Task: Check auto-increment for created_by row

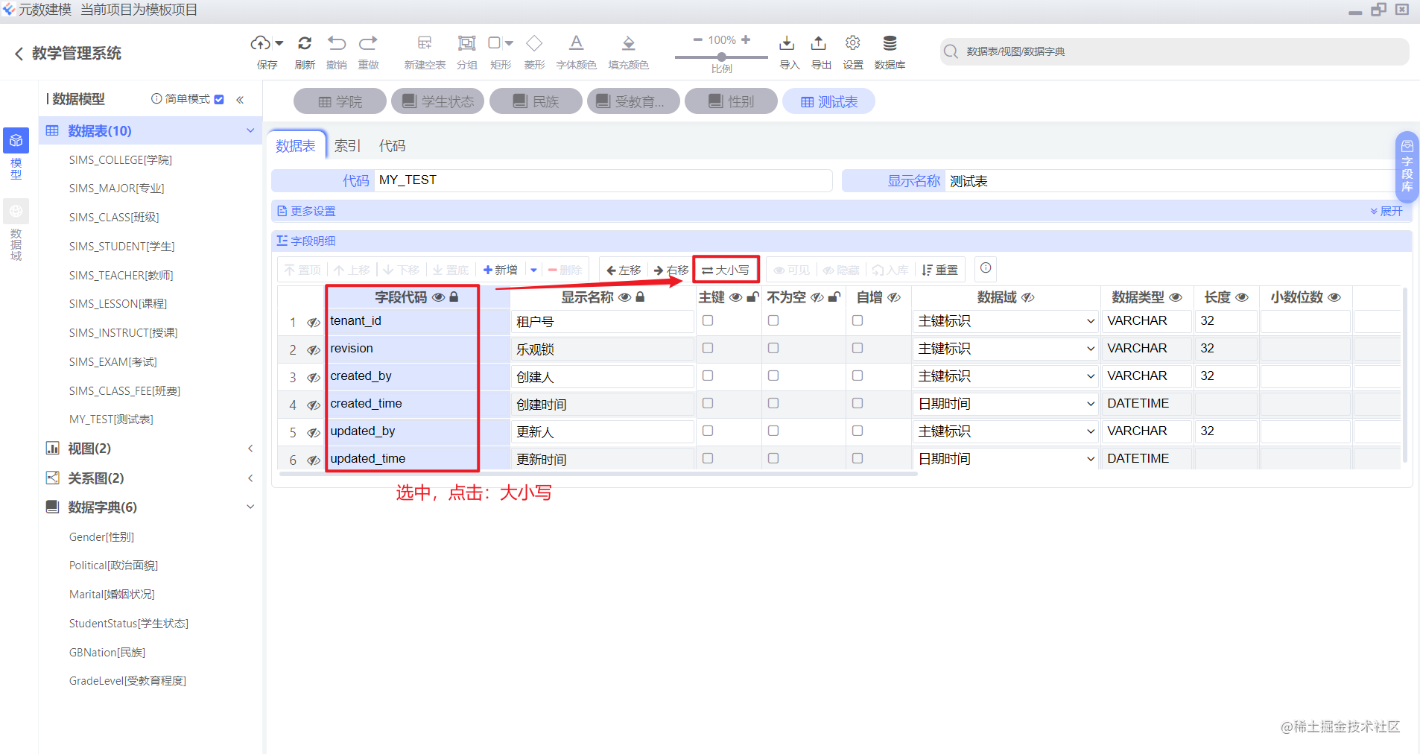Action: point(858,376)
